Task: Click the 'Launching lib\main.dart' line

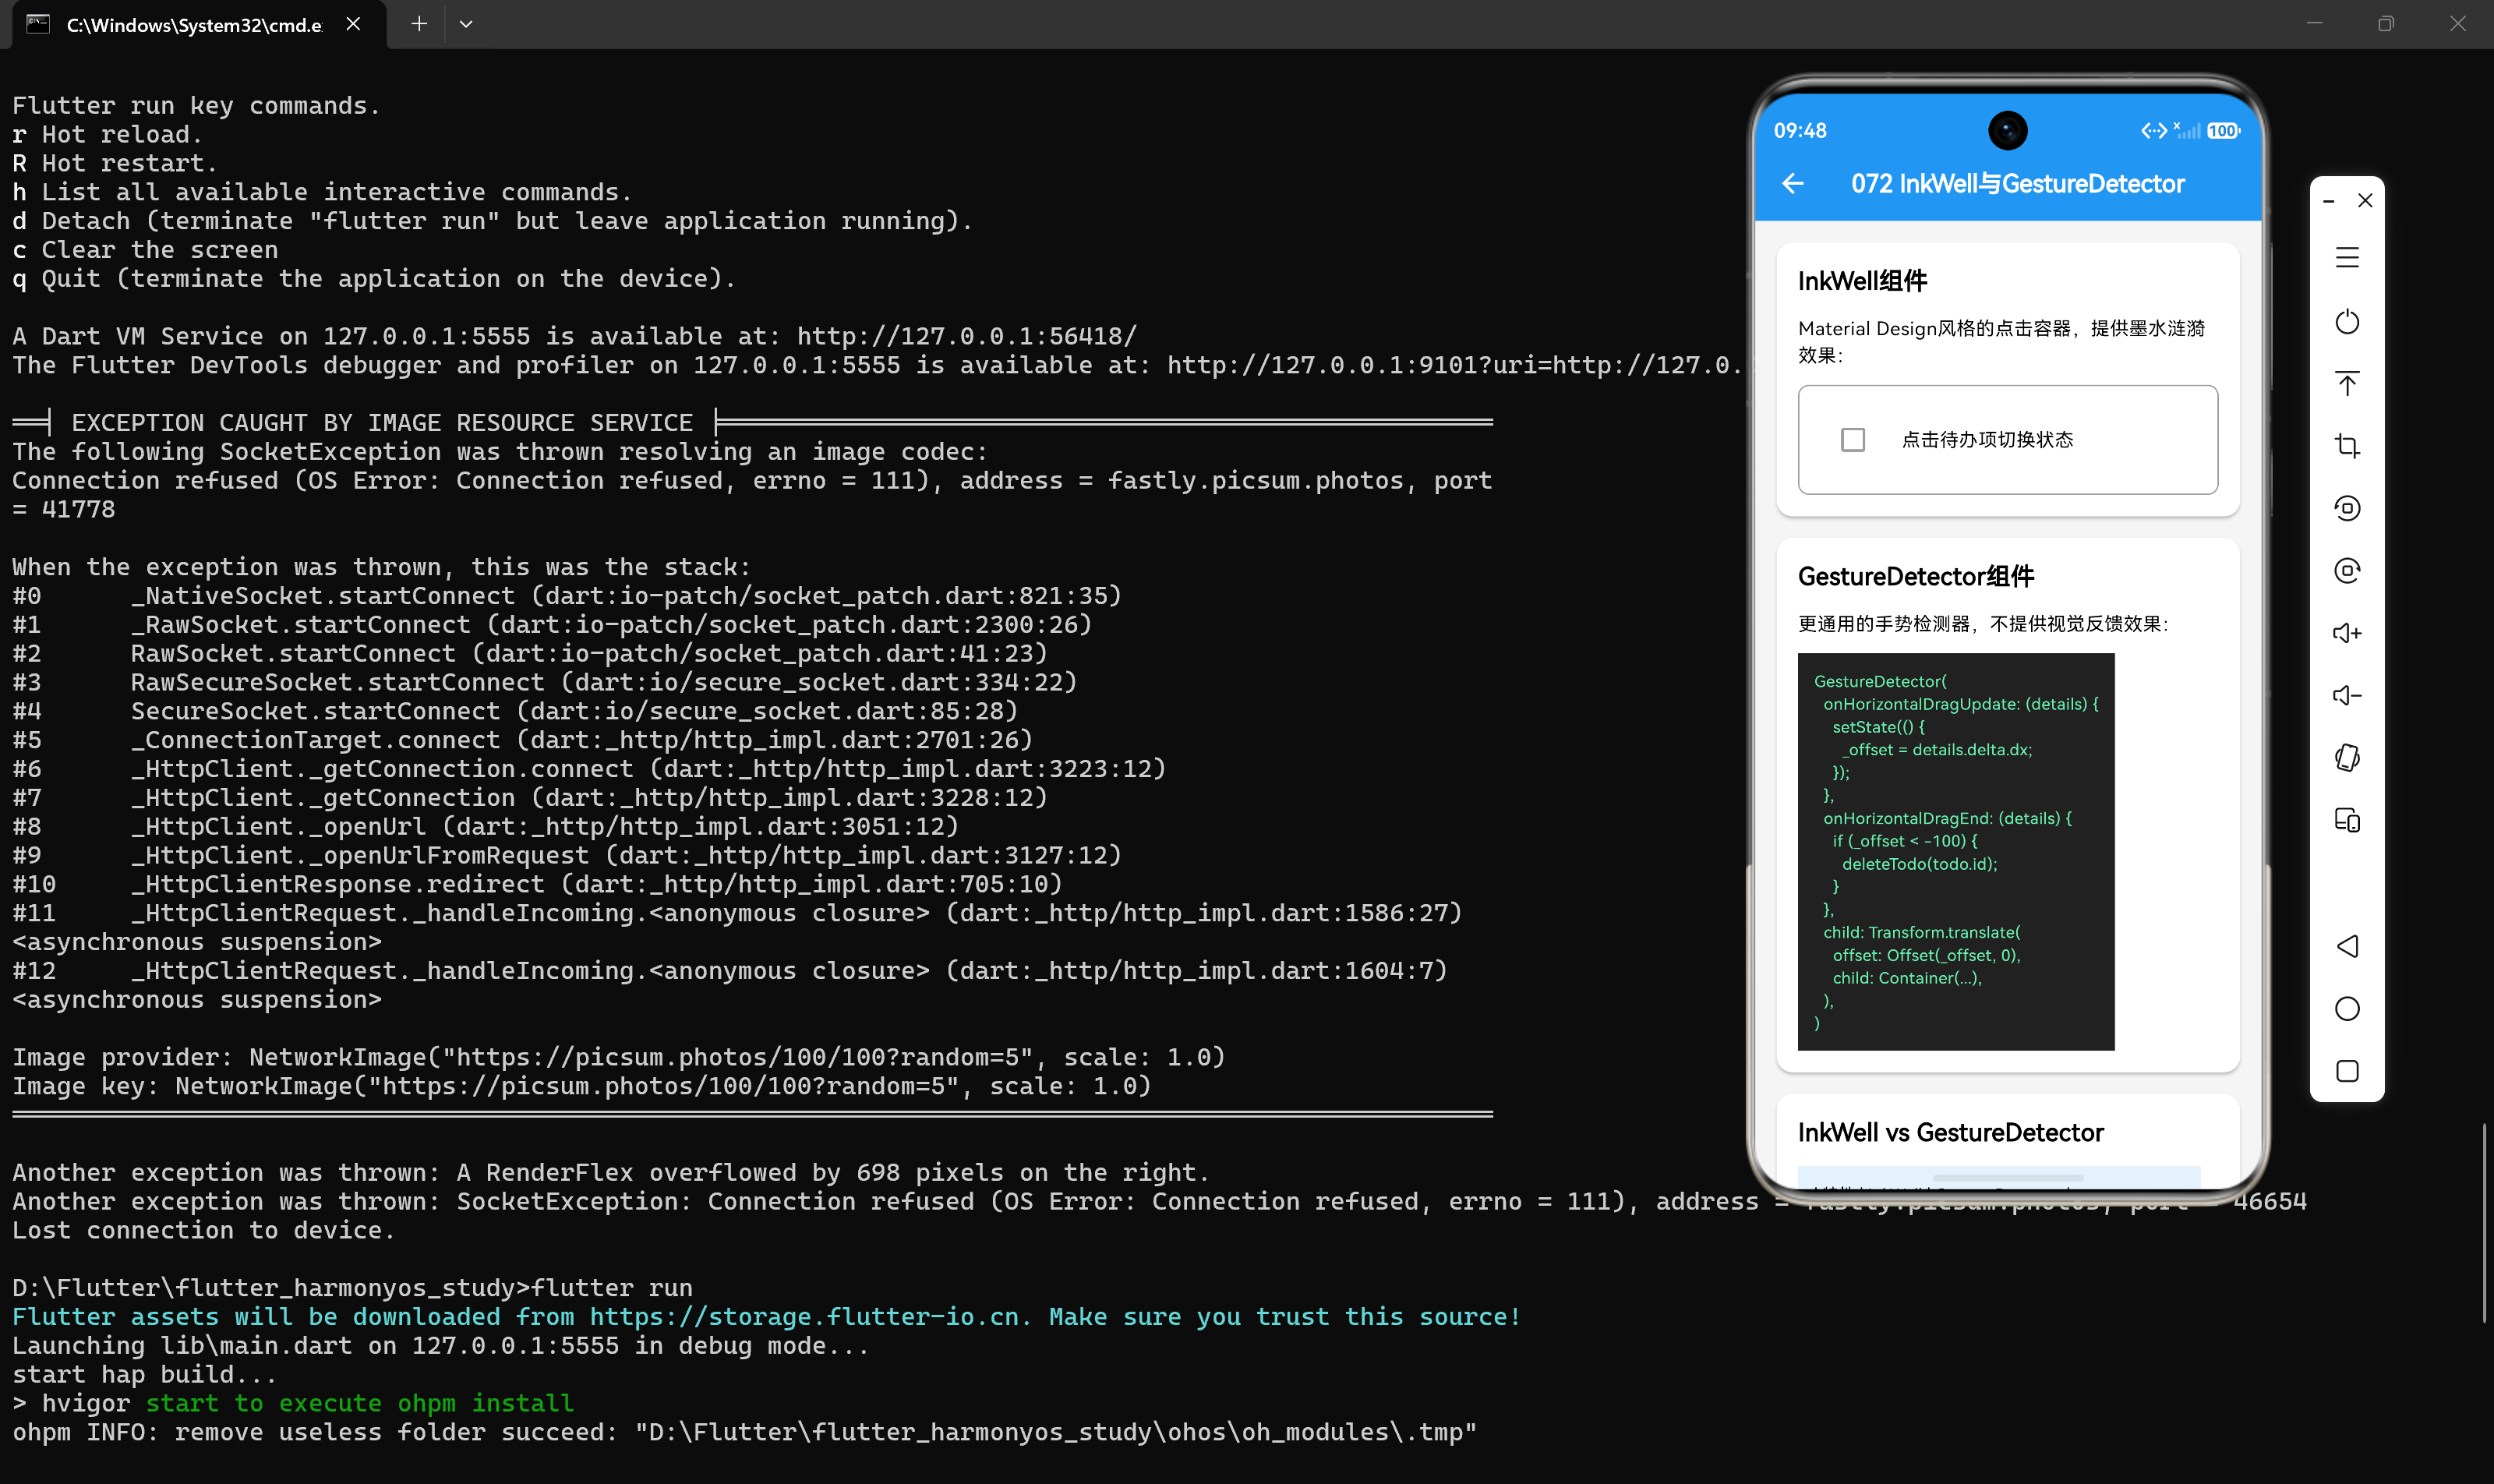Action: 441,1346
